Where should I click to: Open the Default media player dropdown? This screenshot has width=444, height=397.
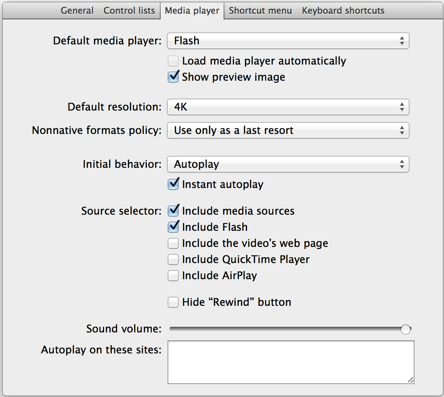288,41
